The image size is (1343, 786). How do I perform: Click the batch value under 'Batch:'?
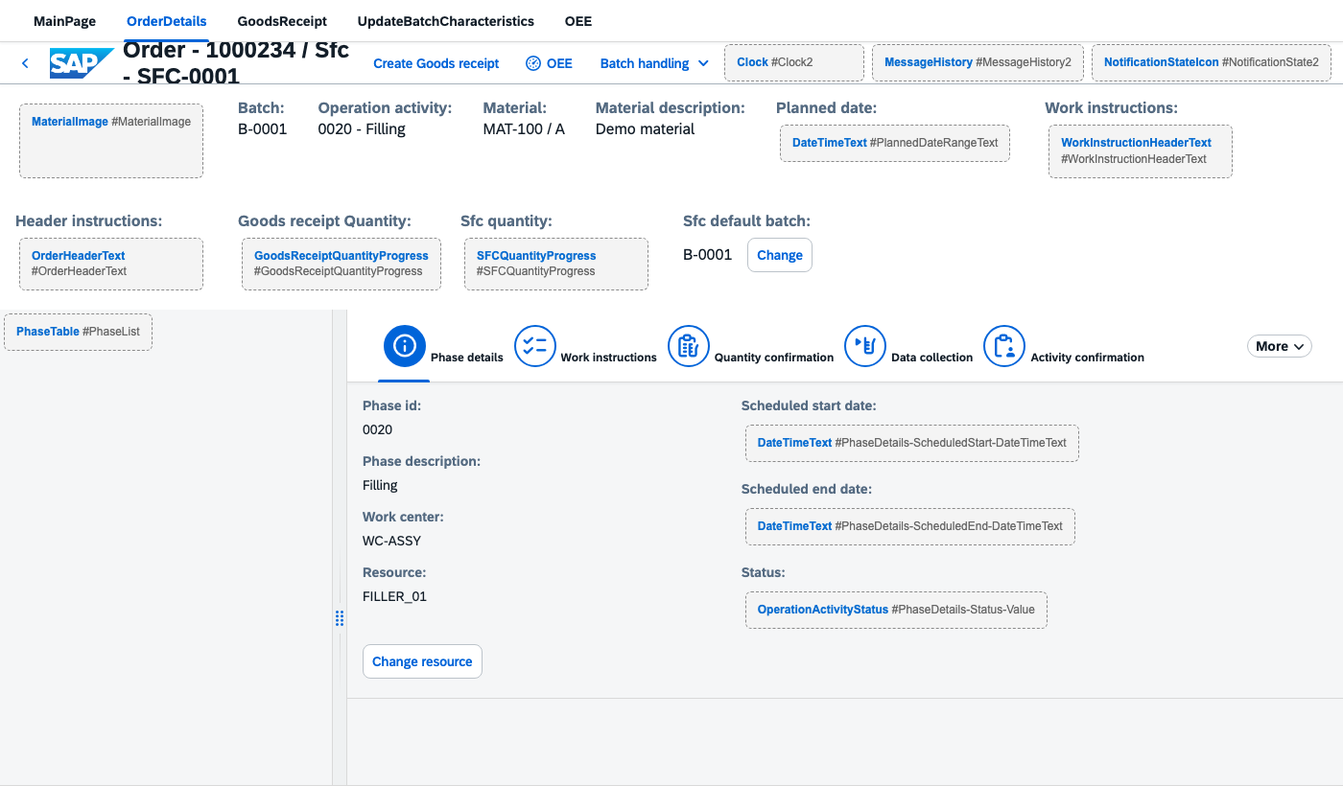pos(263,129)
